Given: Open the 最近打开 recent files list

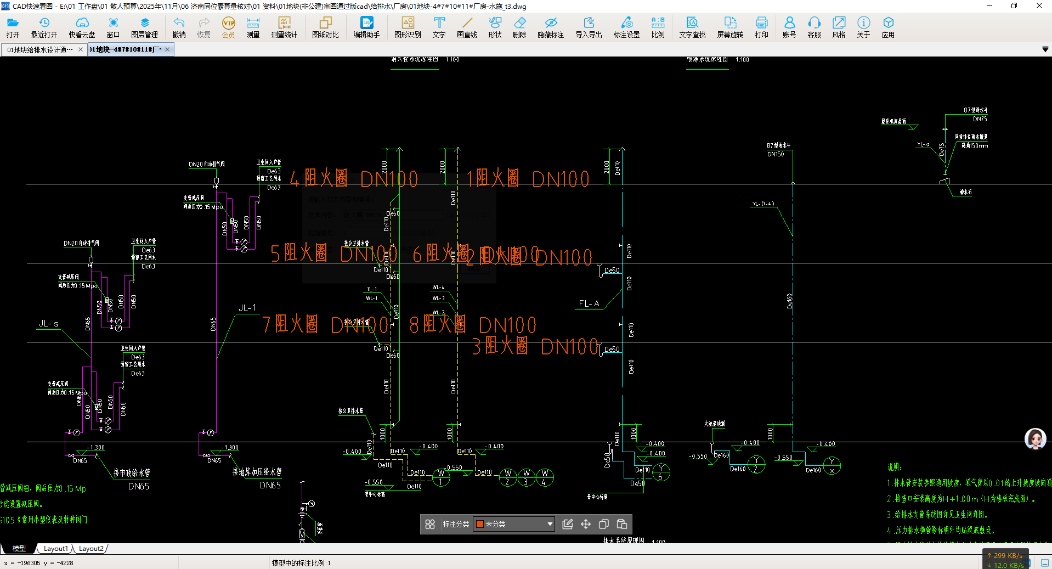Looking at the screenshot, I should click(x=44, y=27).
